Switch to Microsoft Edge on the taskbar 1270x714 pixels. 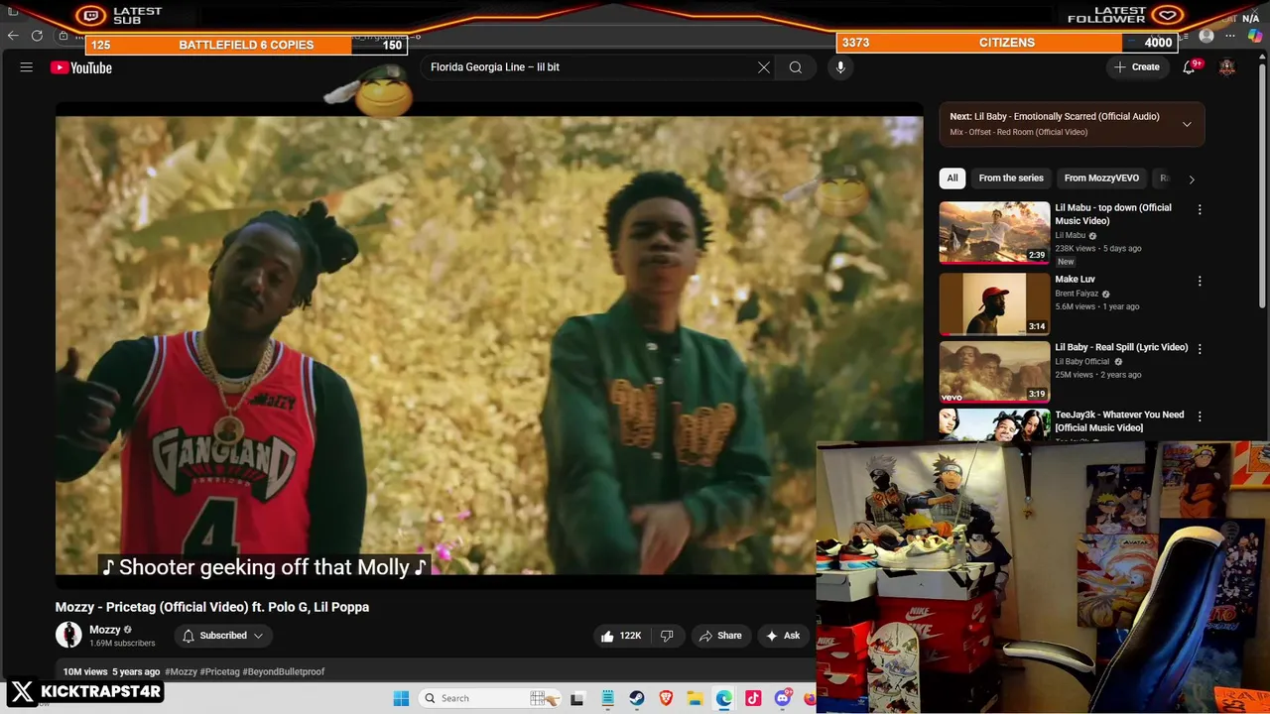[x=724, y=698]
